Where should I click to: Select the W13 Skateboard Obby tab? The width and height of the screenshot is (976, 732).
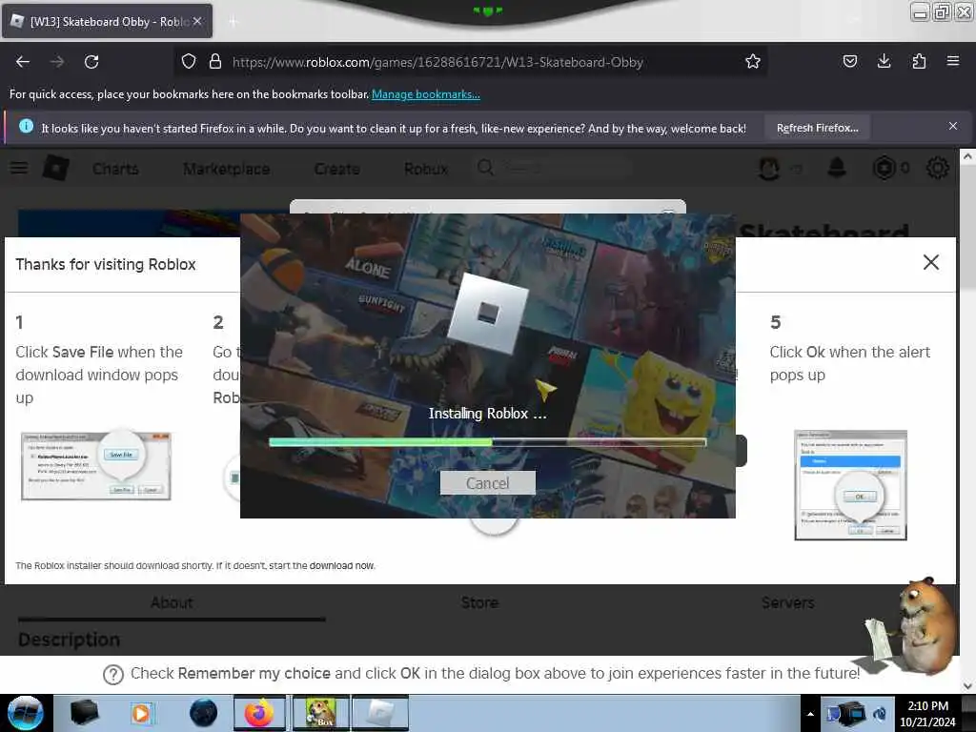point(107,21)
